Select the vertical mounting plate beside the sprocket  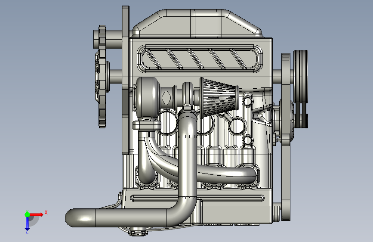click(125, 80)
